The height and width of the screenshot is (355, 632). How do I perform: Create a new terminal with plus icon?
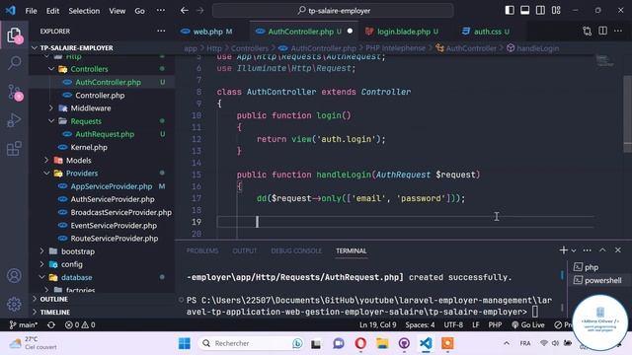point(563,250)
